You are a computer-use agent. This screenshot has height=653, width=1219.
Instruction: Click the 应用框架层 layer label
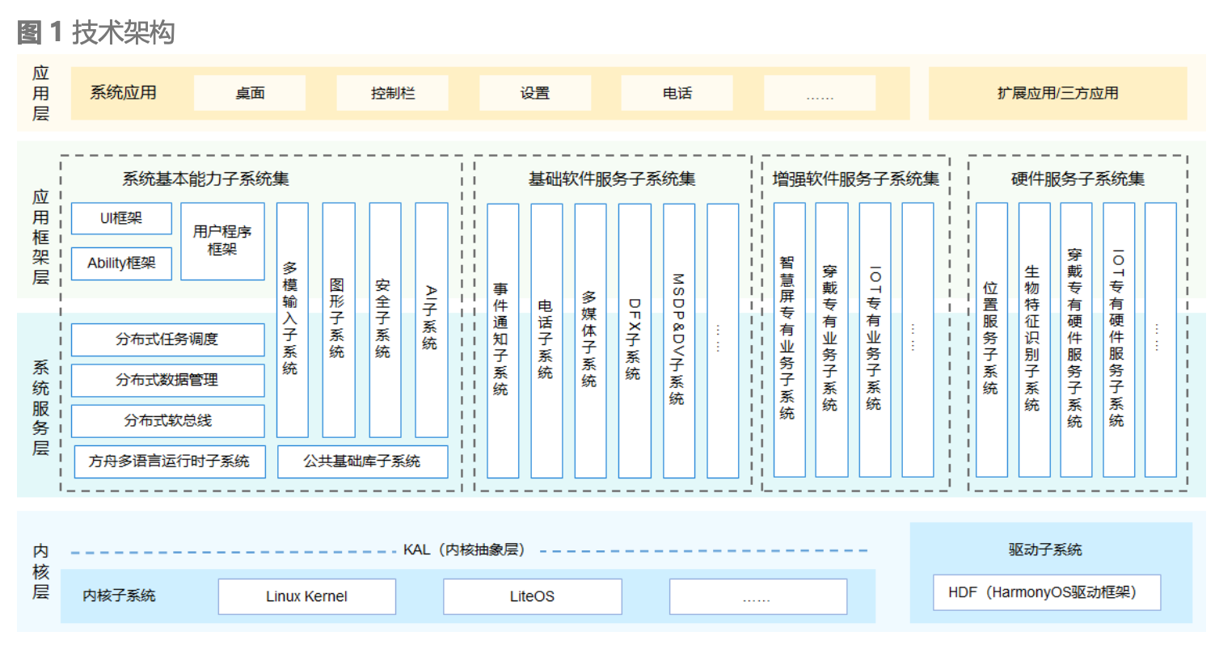coord(40,238)
